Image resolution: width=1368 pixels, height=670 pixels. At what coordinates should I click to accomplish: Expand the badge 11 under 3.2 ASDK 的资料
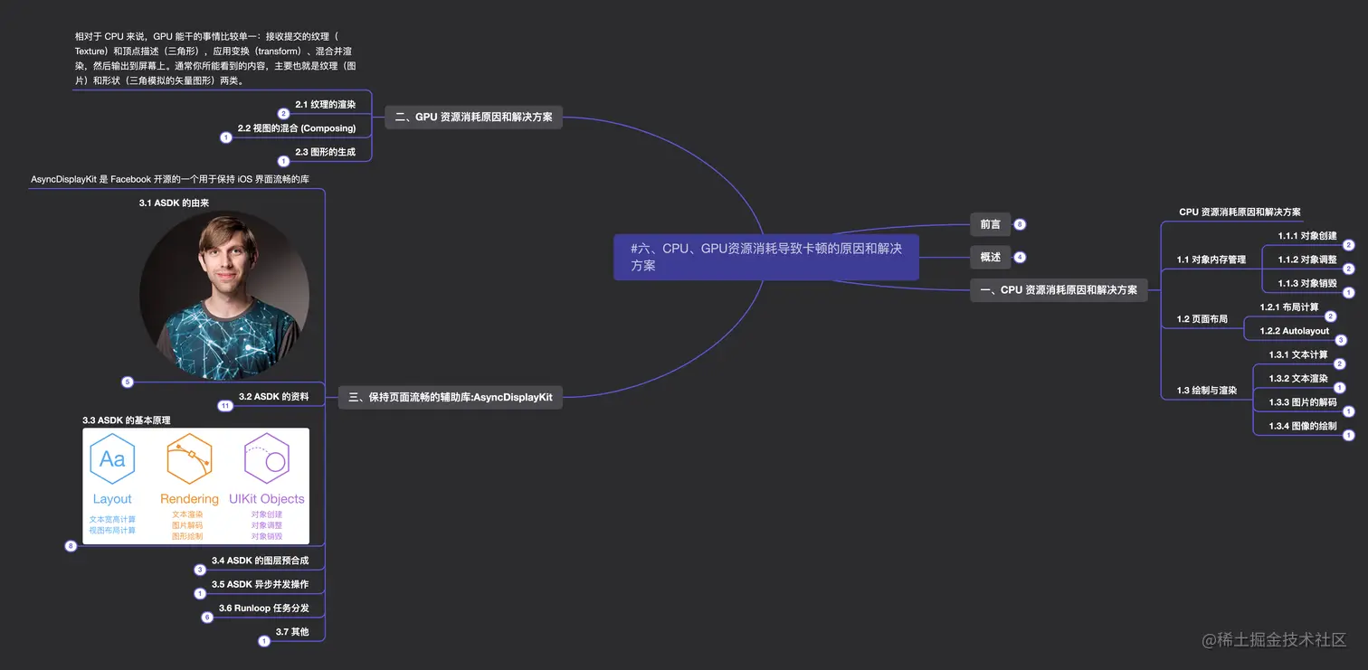tap(226, 406)
